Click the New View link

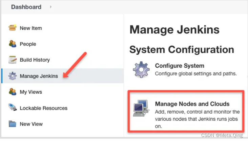(x=31, y=124)
